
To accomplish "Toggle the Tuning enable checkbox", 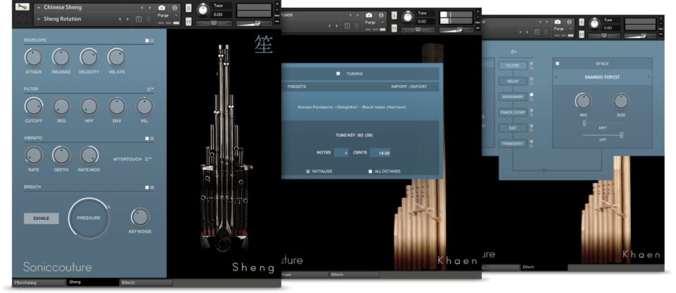I will coord(339,73).
